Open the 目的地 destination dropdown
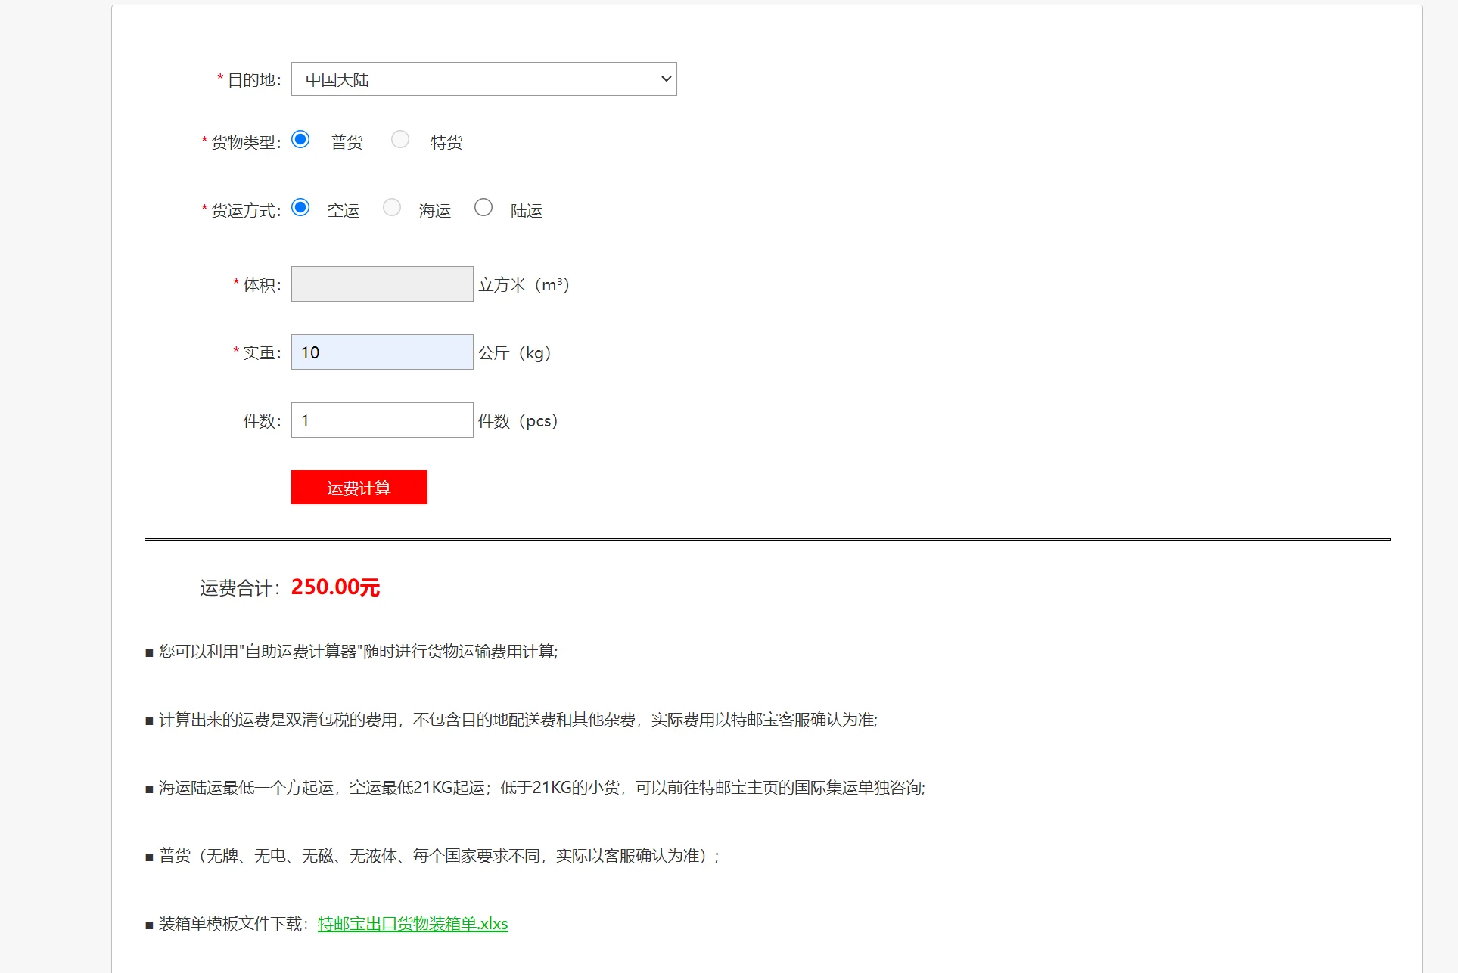This screenshot has height=973, width=1458. click(x=483, y=79)
